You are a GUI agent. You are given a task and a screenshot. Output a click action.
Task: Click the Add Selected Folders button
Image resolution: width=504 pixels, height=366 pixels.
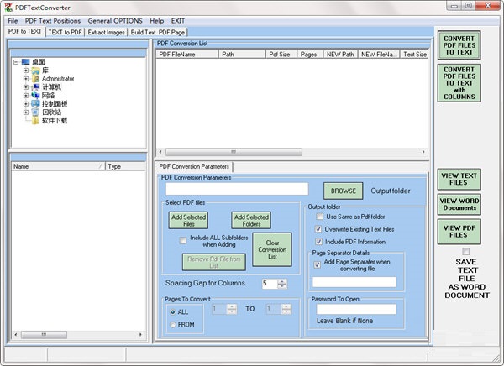[x=251, y=220]
